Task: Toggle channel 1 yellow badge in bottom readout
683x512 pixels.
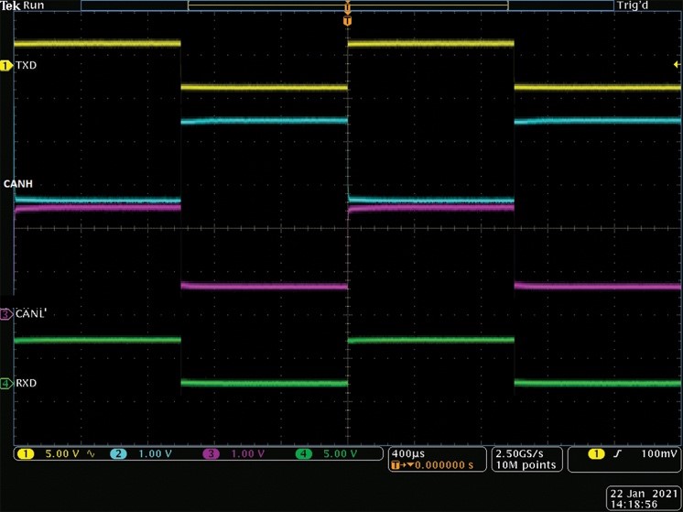Action: pos(24,454)
